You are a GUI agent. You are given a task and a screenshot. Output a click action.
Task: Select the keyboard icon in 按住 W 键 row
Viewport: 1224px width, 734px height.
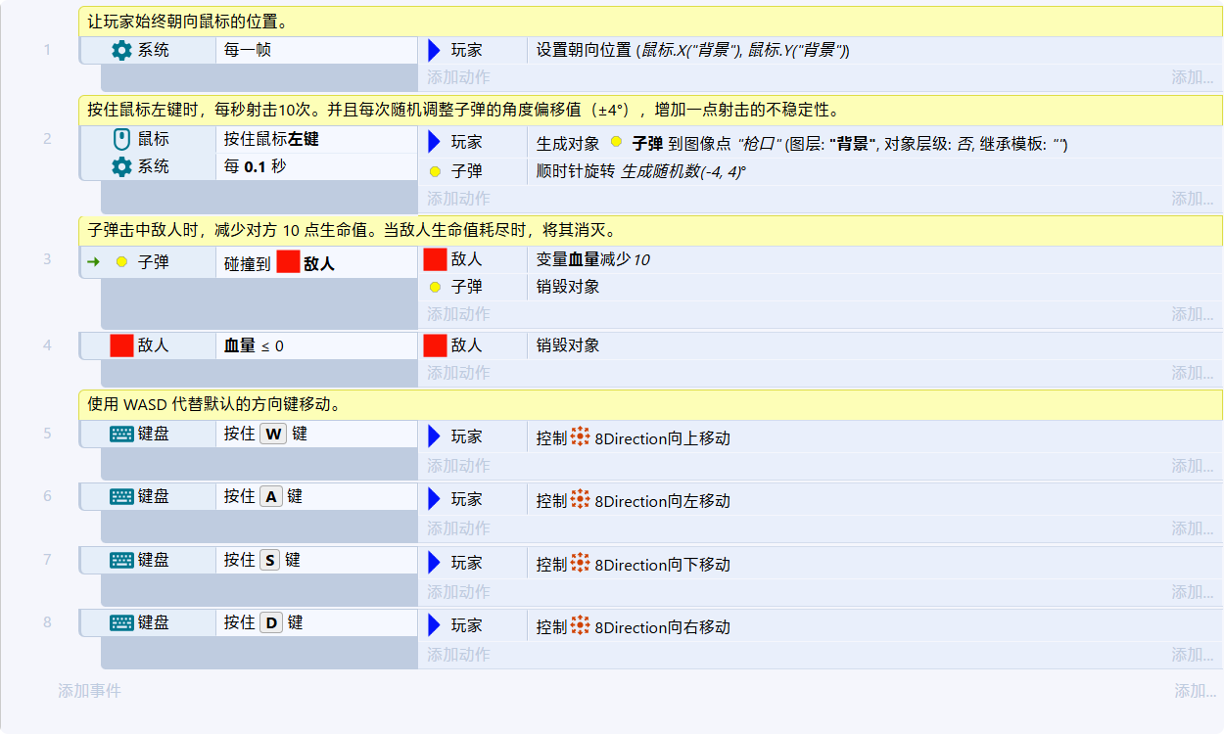click(121, 434)
